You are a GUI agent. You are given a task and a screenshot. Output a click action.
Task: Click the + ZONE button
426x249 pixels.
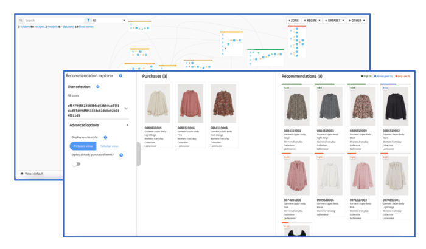pos(293,20)
